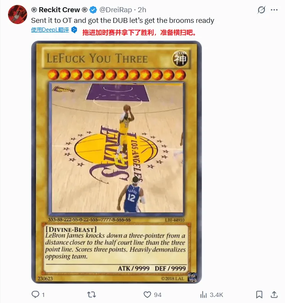The width and height of the screenshot is (285, 303).
Task: Click the share upload icon
Action: point(274,294)
